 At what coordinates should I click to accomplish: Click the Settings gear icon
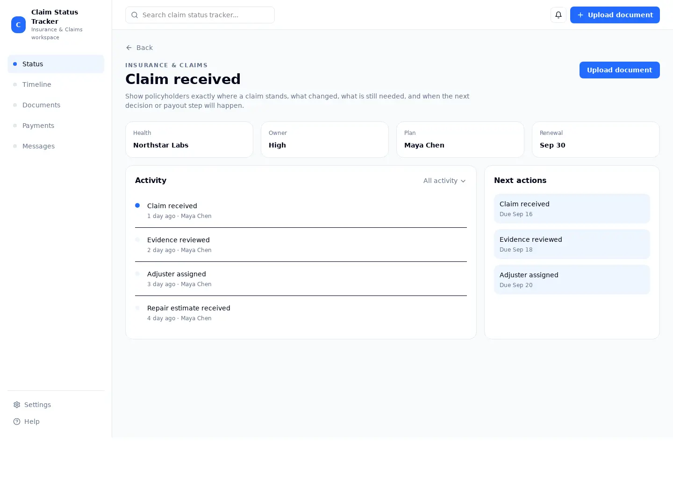[x=17, y=405]
